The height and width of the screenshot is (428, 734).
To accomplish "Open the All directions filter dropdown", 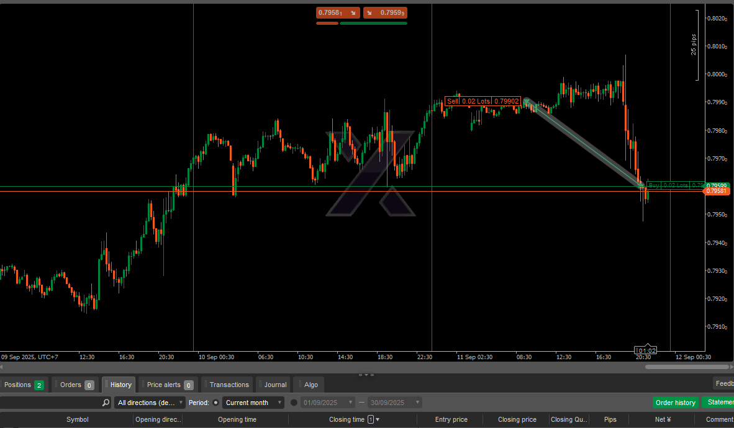I will click(150, 403).
